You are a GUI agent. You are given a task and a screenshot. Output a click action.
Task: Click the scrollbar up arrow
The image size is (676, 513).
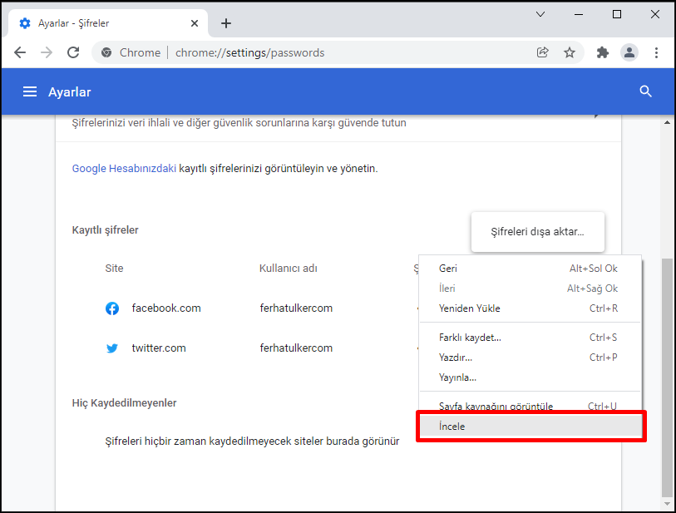click(667, 123)
